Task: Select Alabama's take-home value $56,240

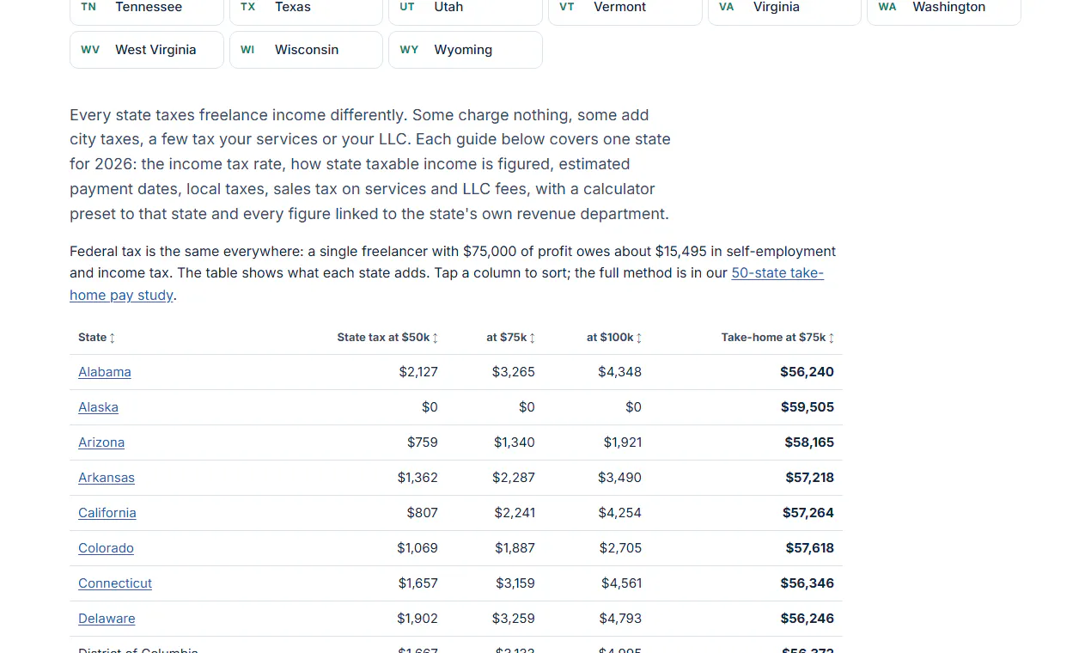Action: point(807,372)
